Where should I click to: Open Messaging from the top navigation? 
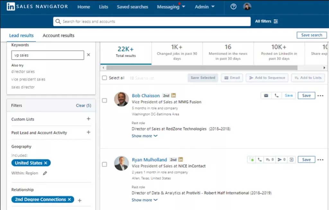[168, 6]
